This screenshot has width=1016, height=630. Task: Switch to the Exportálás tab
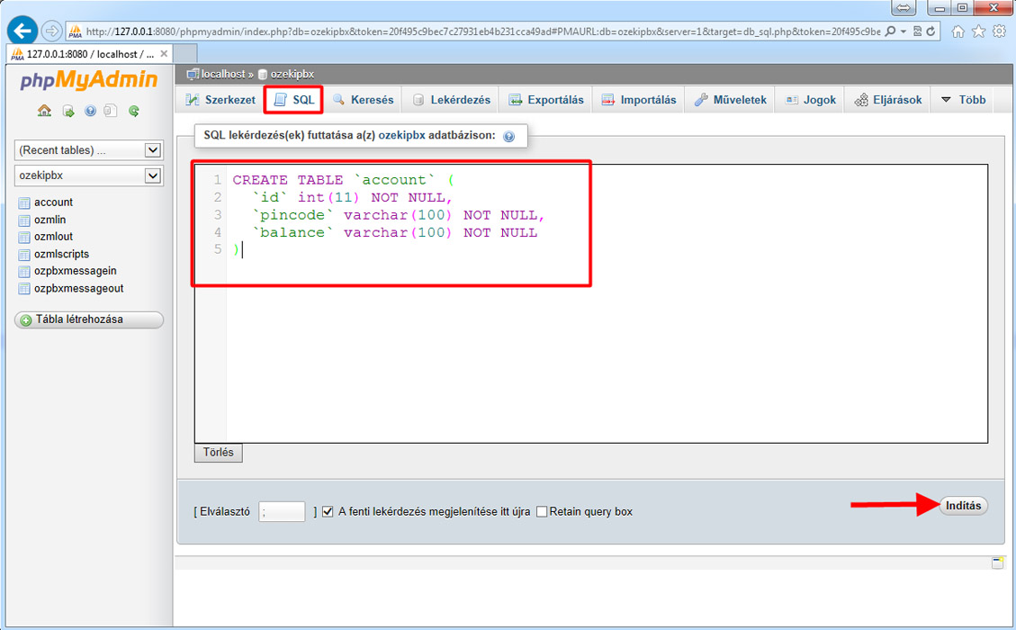coord(546,100)
